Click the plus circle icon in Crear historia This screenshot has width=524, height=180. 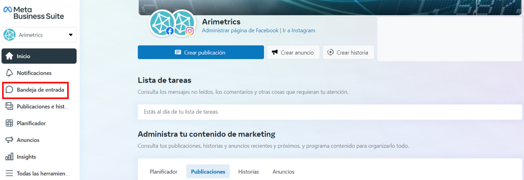click(330, 52)
